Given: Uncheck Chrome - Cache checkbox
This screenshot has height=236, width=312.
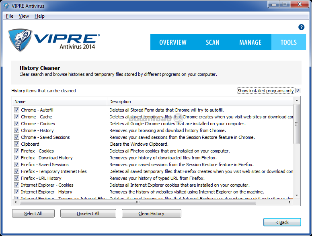Looking at the screenshot, I should coord(17,117).
